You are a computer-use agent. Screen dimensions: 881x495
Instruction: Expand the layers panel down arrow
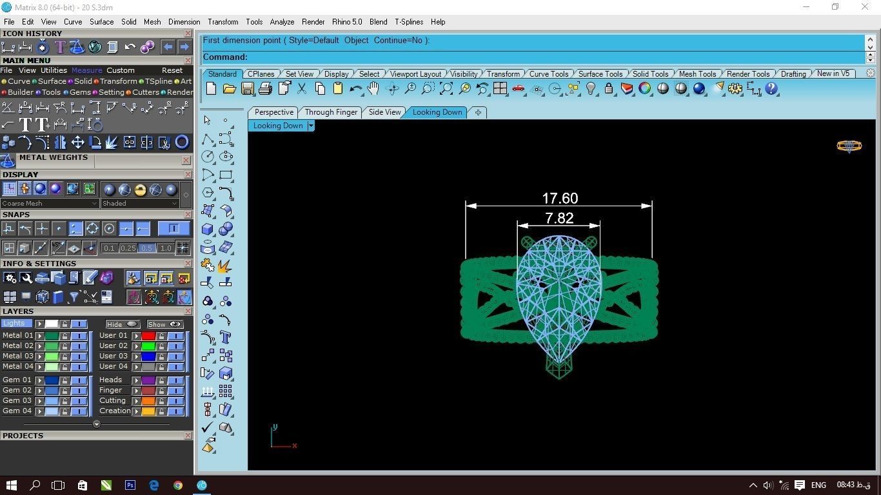click(x=97, y=424)
